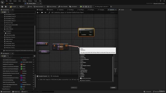Click the Branch node's False output pin

pyautogui.click(x=92, y=35)
